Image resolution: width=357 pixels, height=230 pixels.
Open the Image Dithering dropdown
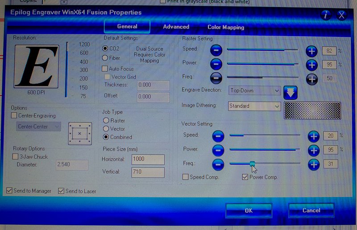254,106
